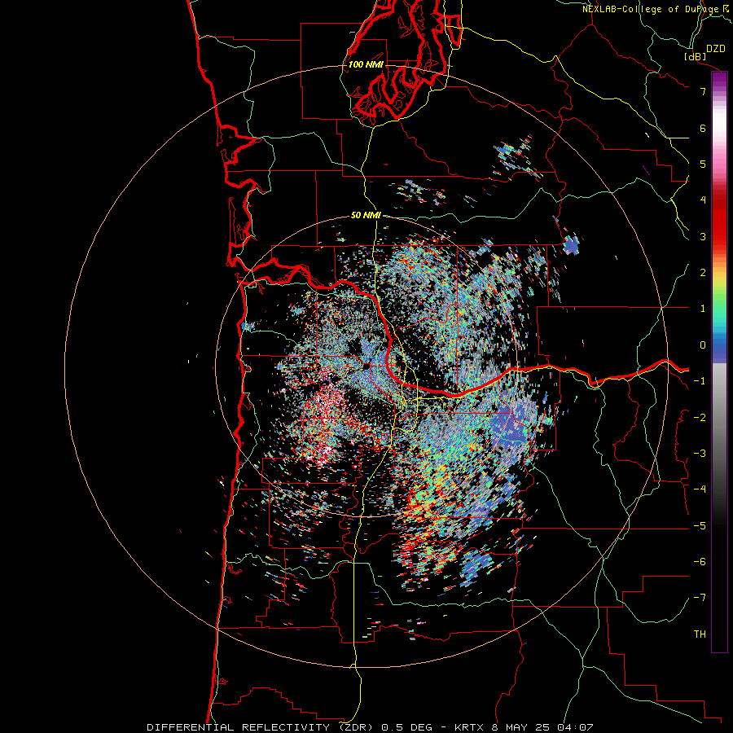The width and height of the screenshot is (733, 733).
Task: Click the -3 value on the color scale
Action: click(x=700, y=454)
